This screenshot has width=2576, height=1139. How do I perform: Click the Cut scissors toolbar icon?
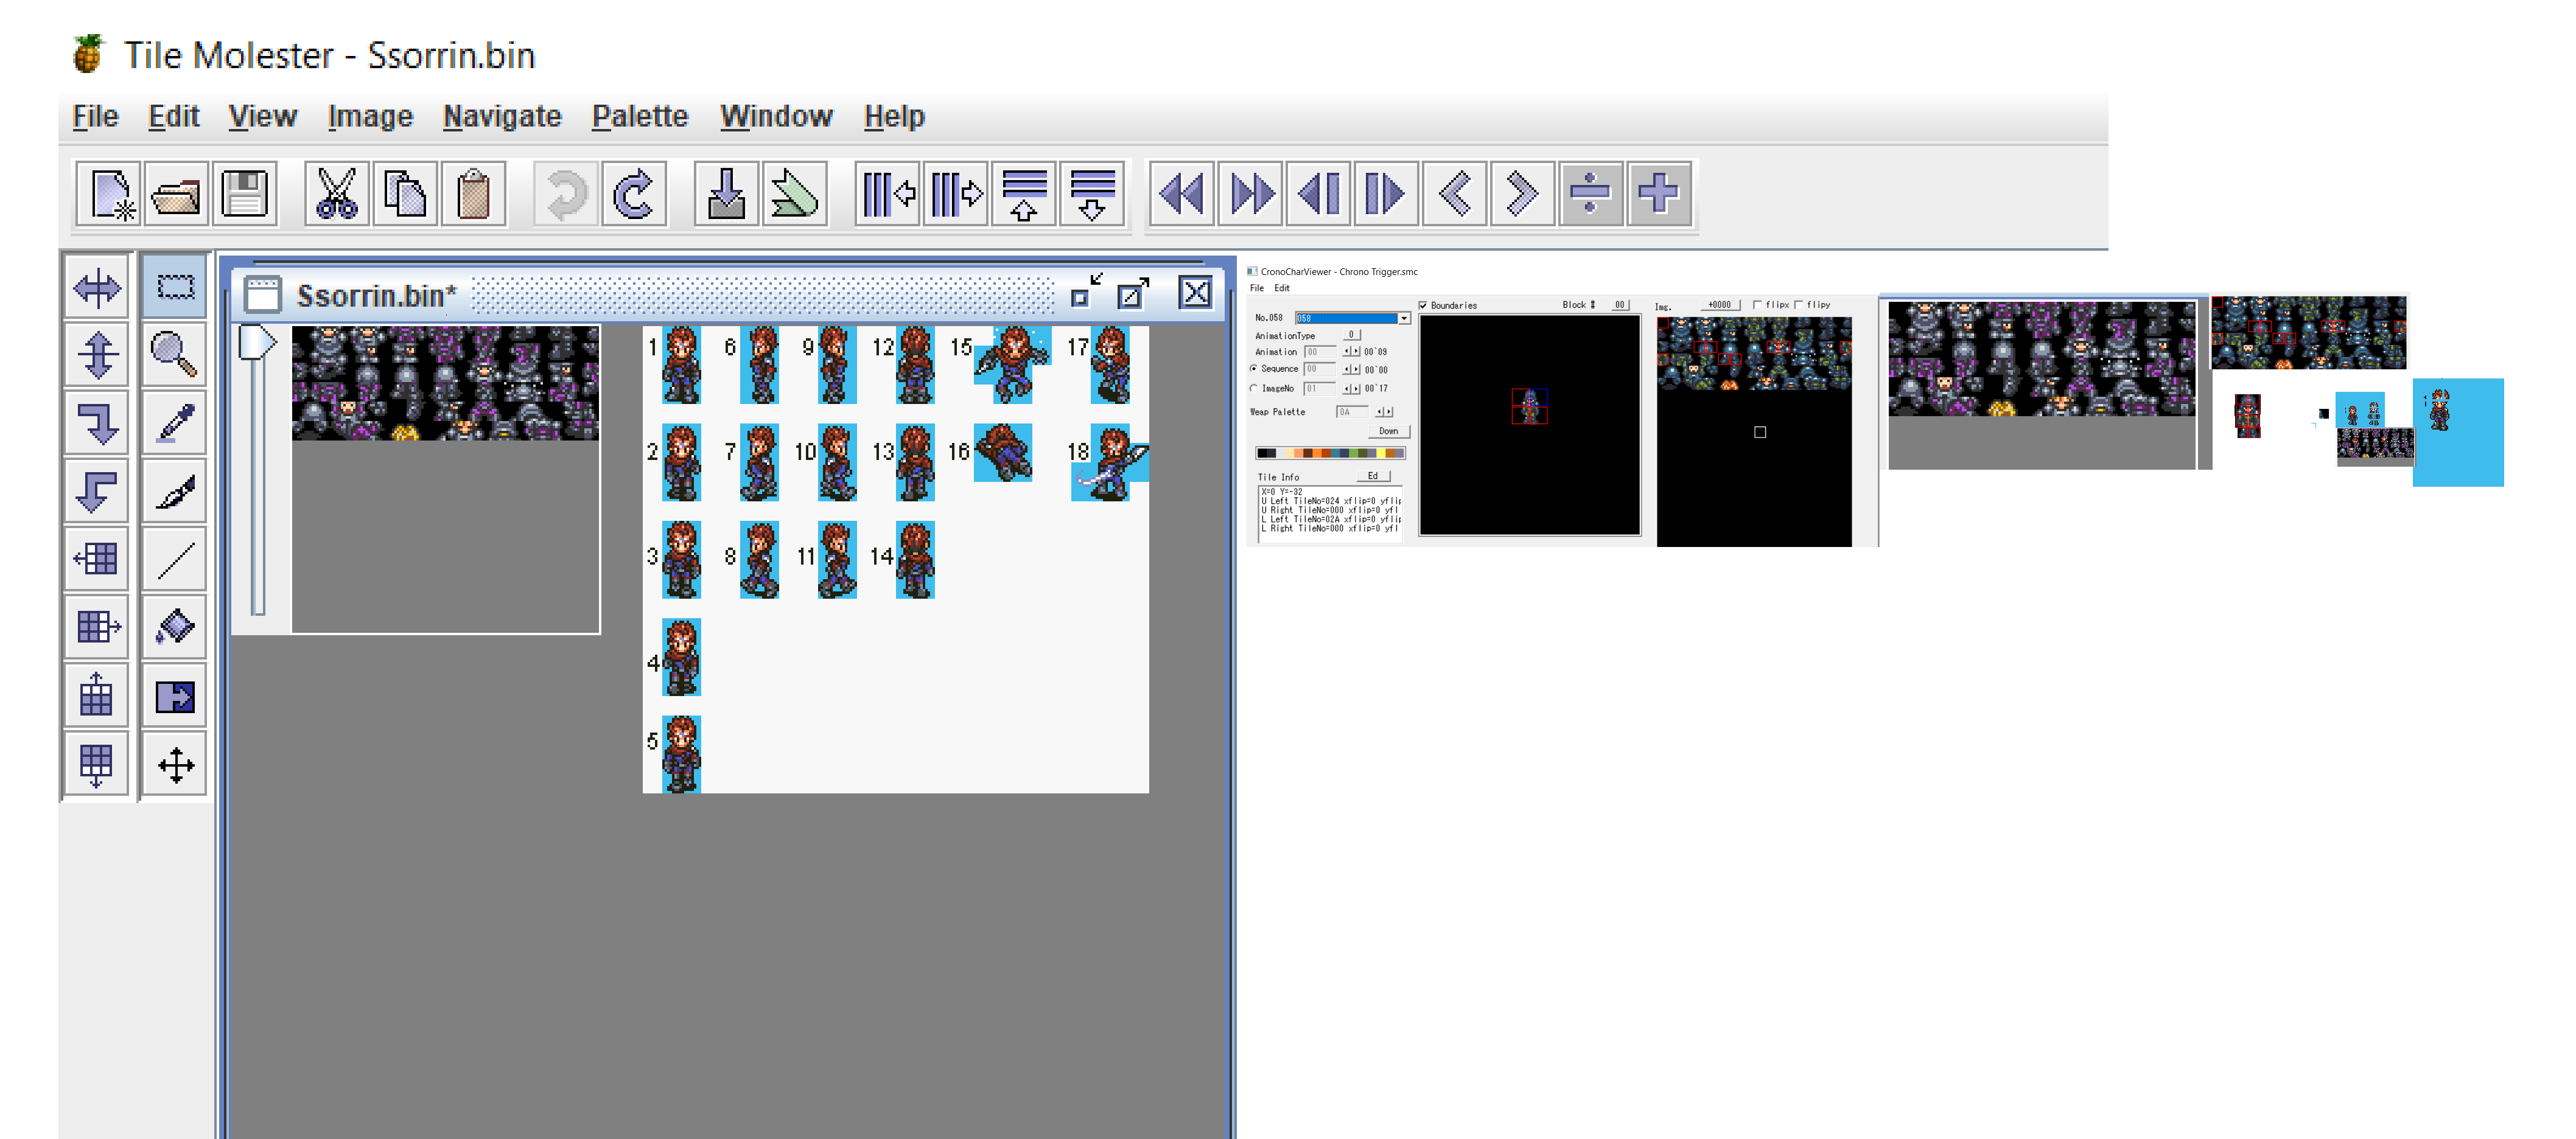(x=336, y=194)
